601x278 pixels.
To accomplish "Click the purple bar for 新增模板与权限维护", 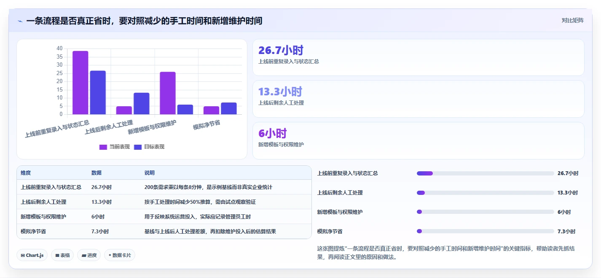I will click(168, 93).
